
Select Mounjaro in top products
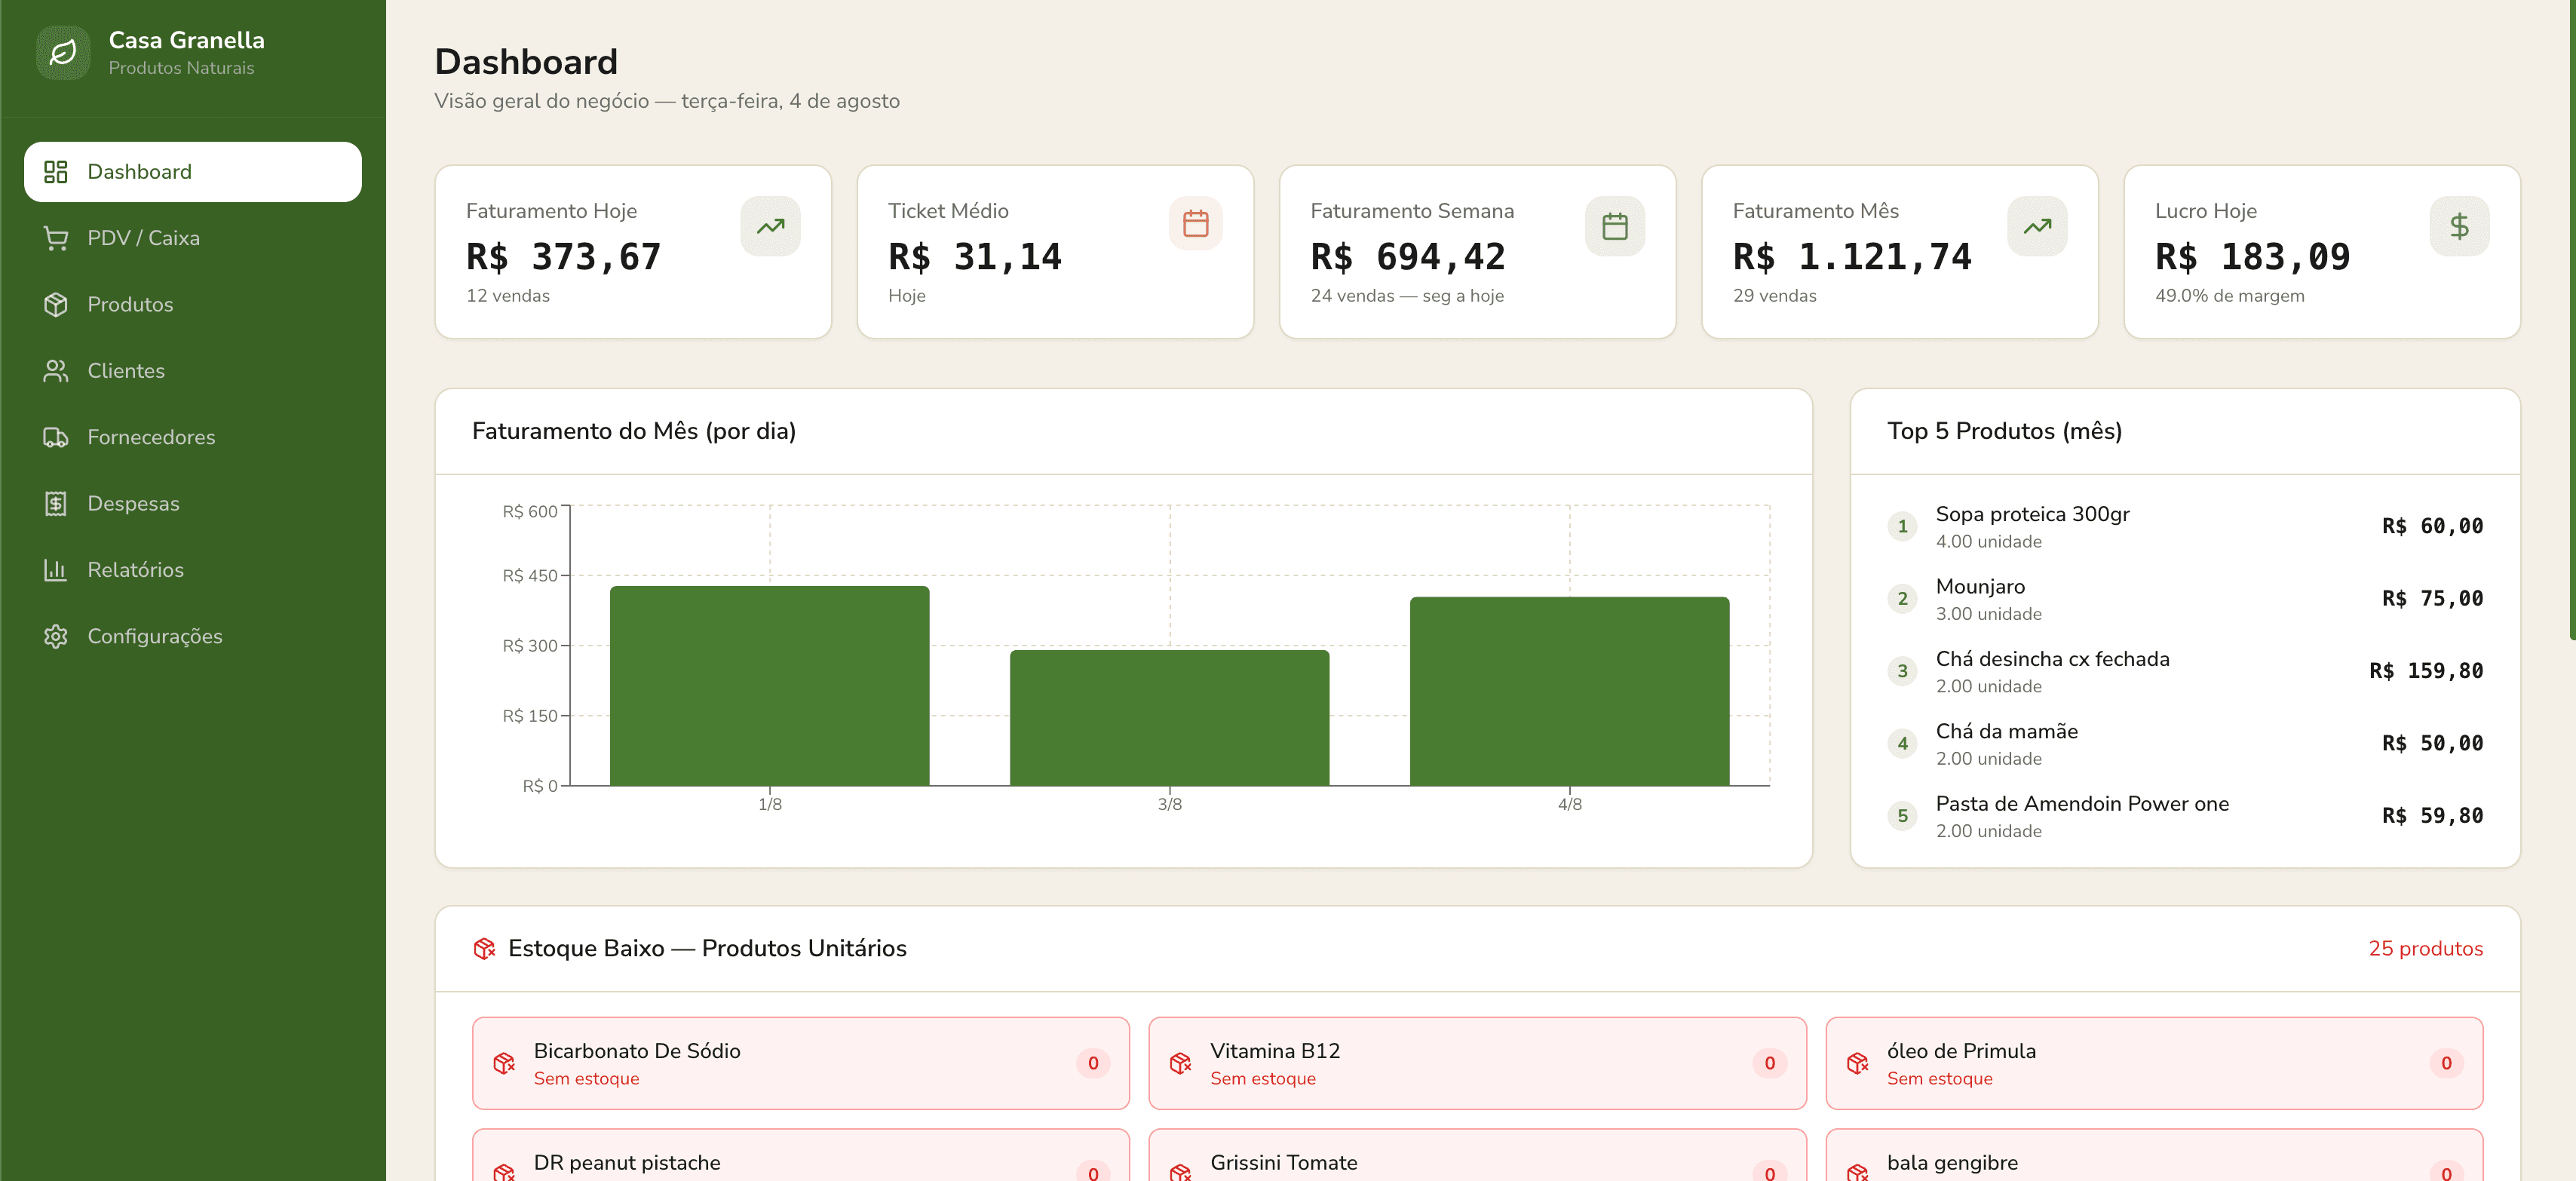click(2185, 599)
